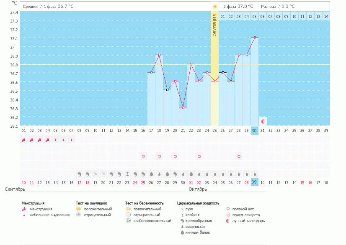Click the highlighted date 09 in October row
This screenshot has height=245, width=346.
pyautogui.click(x=255, y=182)
